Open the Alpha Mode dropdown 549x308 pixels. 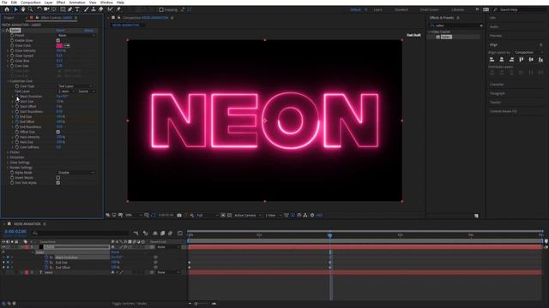pos(76,173)
